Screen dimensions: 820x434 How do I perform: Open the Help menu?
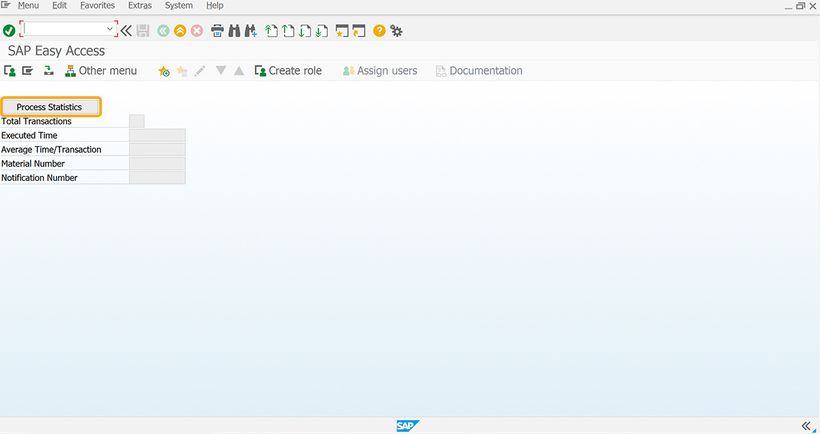[215, 5]
